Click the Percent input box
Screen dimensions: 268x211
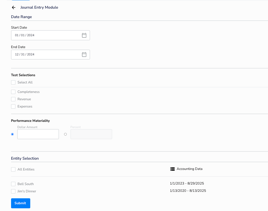(91, 134)
